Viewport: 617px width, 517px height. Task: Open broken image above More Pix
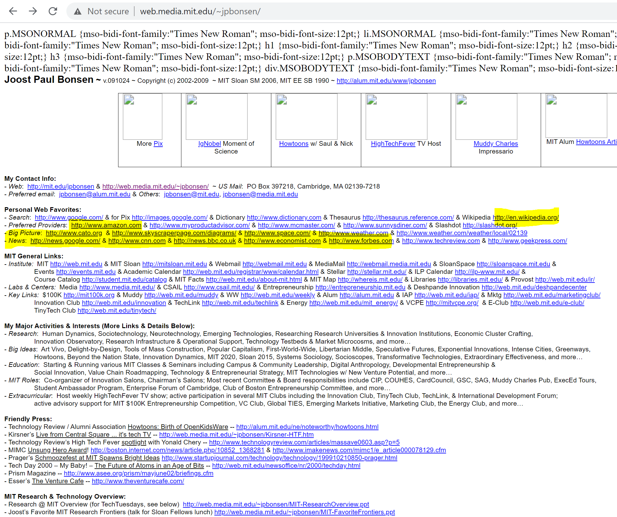click(x=143, y=117)
